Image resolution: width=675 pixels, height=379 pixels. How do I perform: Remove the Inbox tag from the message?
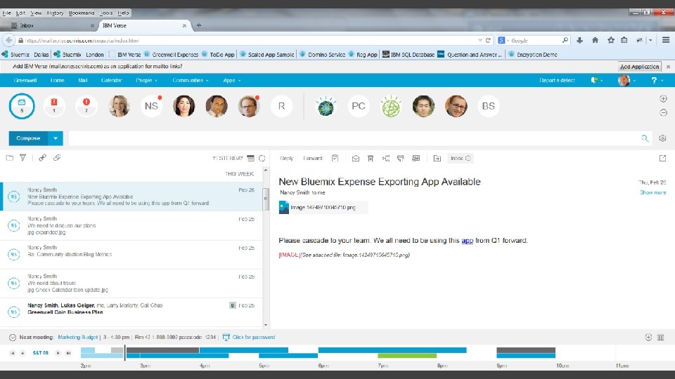tap(468, 158)
